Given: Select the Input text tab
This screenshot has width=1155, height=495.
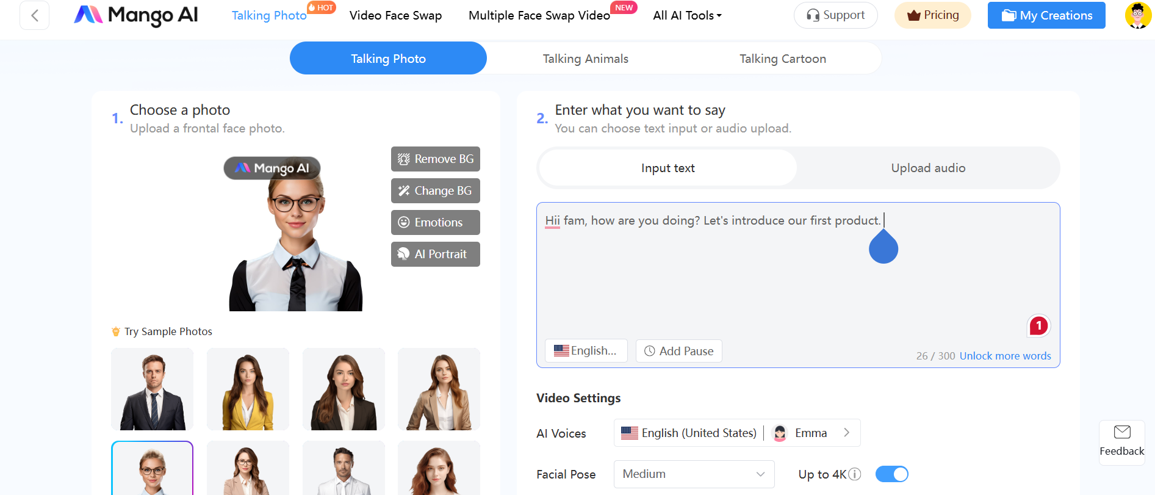Looking at the screenshot, I should [x=668, y=168].
